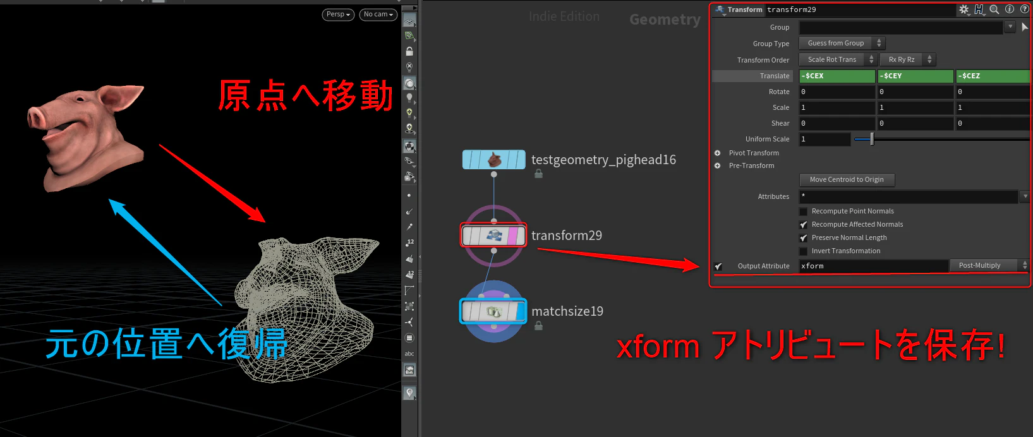Click the Translate Y field -$CEY

[x=915, y=76]
